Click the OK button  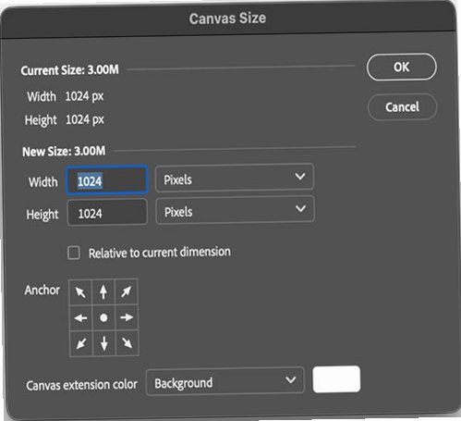(401, 67)
